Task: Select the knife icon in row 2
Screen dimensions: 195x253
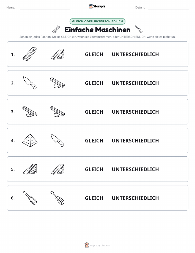Action: coord(30,83)
